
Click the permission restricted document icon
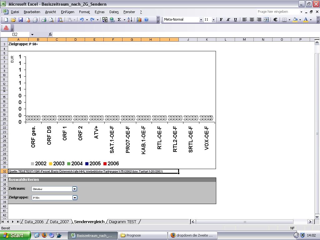(28, 20)
